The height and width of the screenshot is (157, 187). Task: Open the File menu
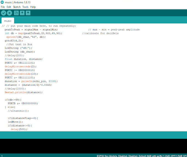3,7
